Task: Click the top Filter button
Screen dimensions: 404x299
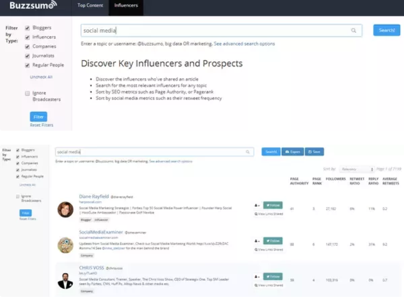Action: [x=38, y=117]
